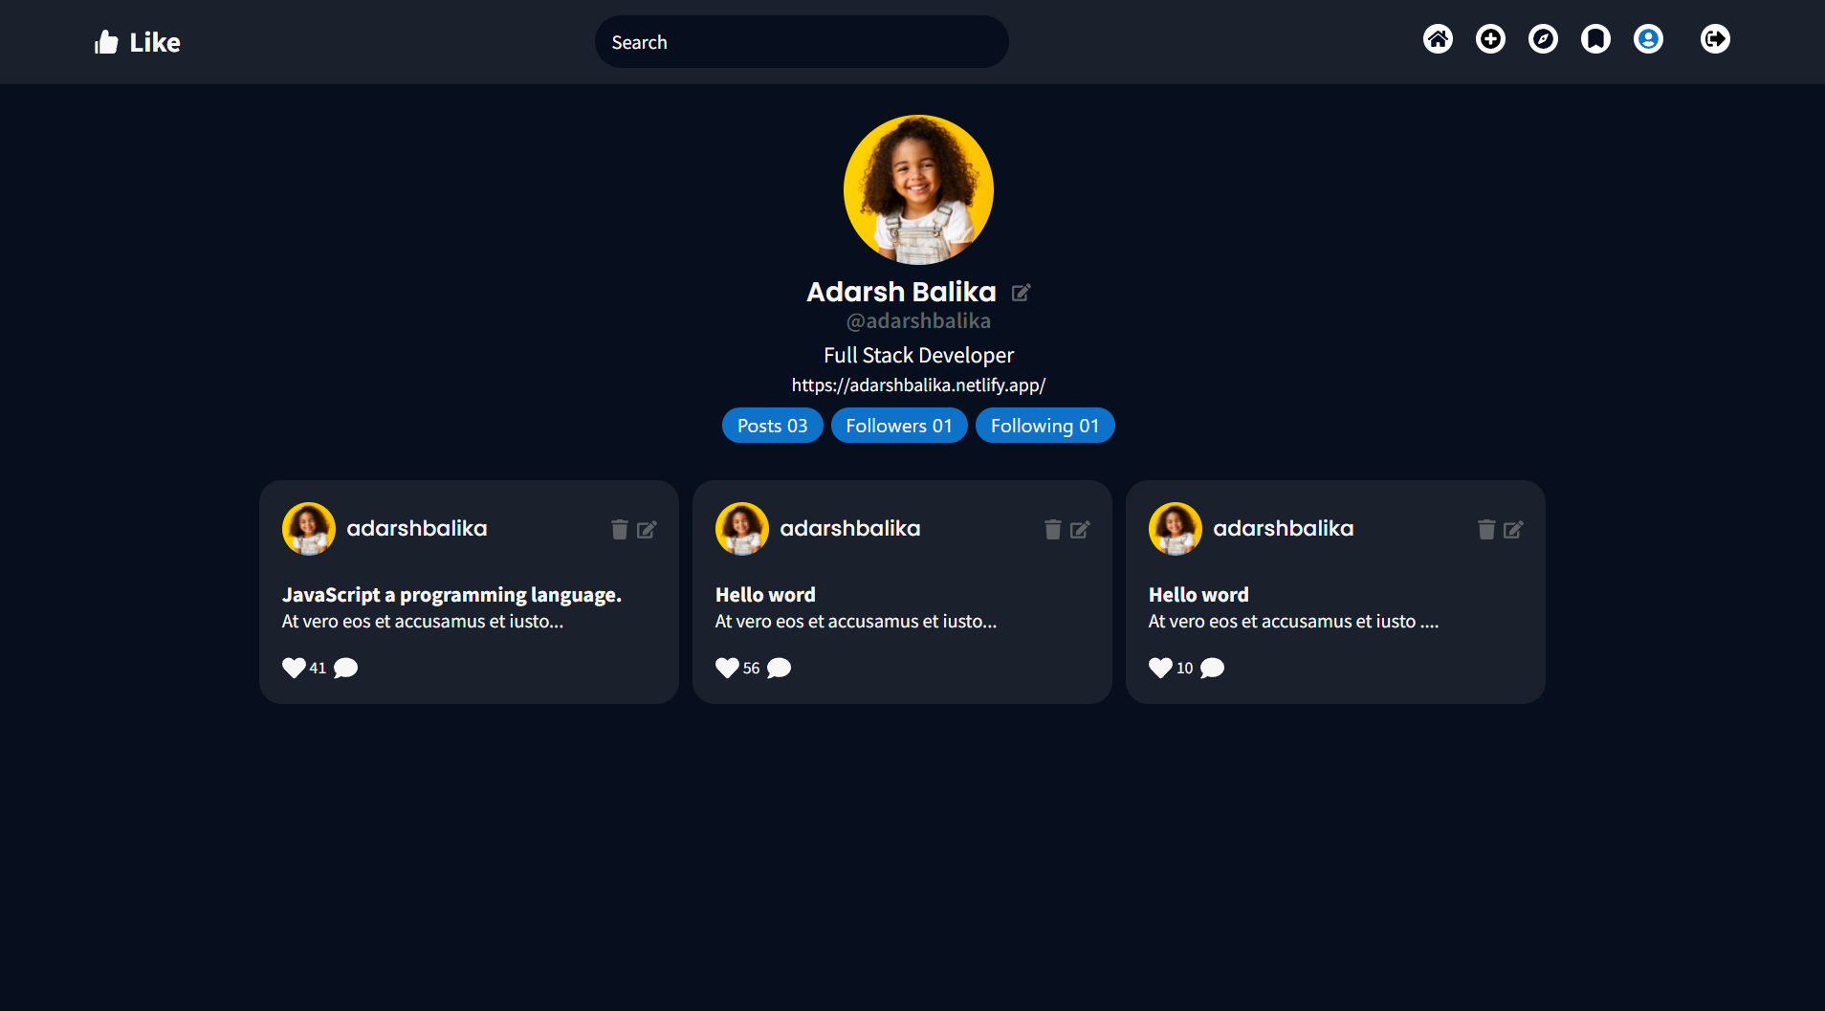Screen dimensions: 1825x1011
Task: Click the Like thumbs-up logo icon
Action: click(106, 42)
